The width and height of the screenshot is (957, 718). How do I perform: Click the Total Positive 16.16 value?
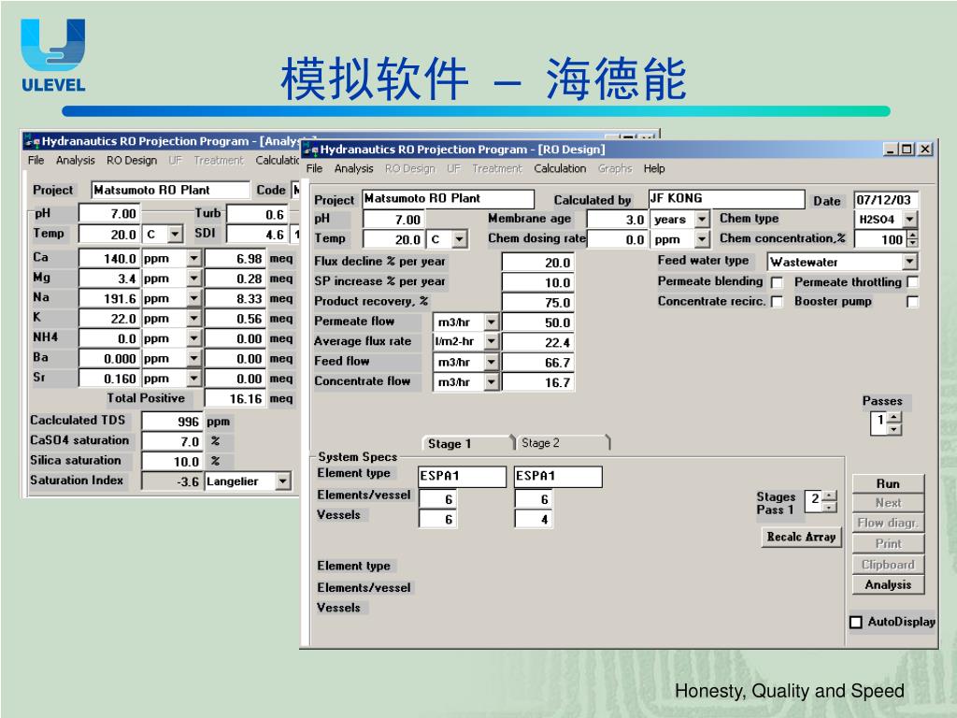point(235,398)
